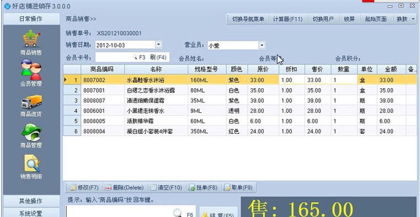Sort by 商品编码 column header
This screenshot has width=420, height=217.
tap(102, 69)
